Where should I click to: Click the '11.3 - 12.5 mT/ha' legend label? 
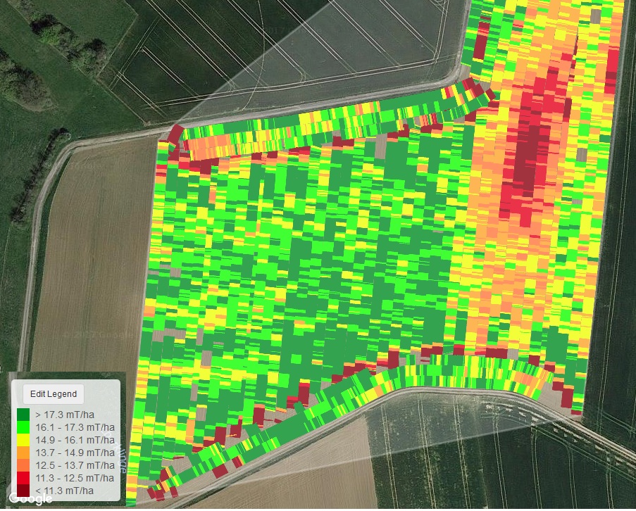[x=76, y=478]
